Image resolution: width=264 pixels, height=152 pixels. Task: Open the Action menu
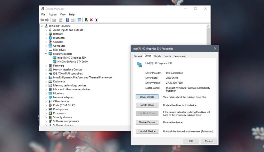(x=53, y=14)
